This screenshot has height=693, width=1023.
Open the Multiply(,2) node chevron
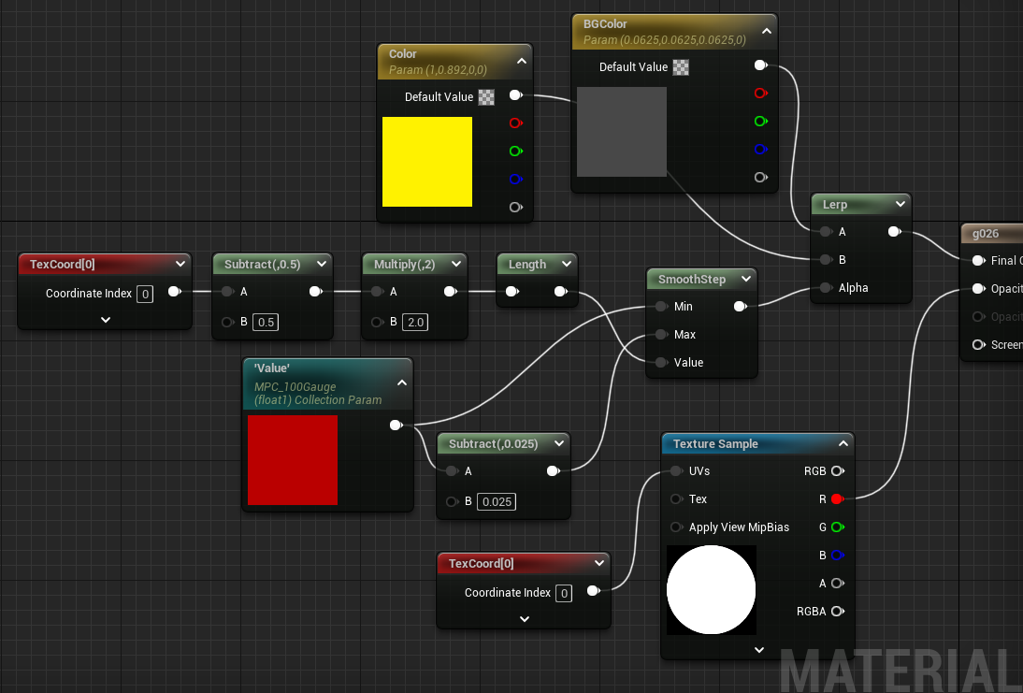[456, 264]
